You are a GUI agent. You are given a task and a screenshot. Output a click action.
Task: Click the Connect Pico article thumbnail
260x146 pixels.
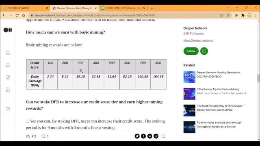click(x=189, y=110)
